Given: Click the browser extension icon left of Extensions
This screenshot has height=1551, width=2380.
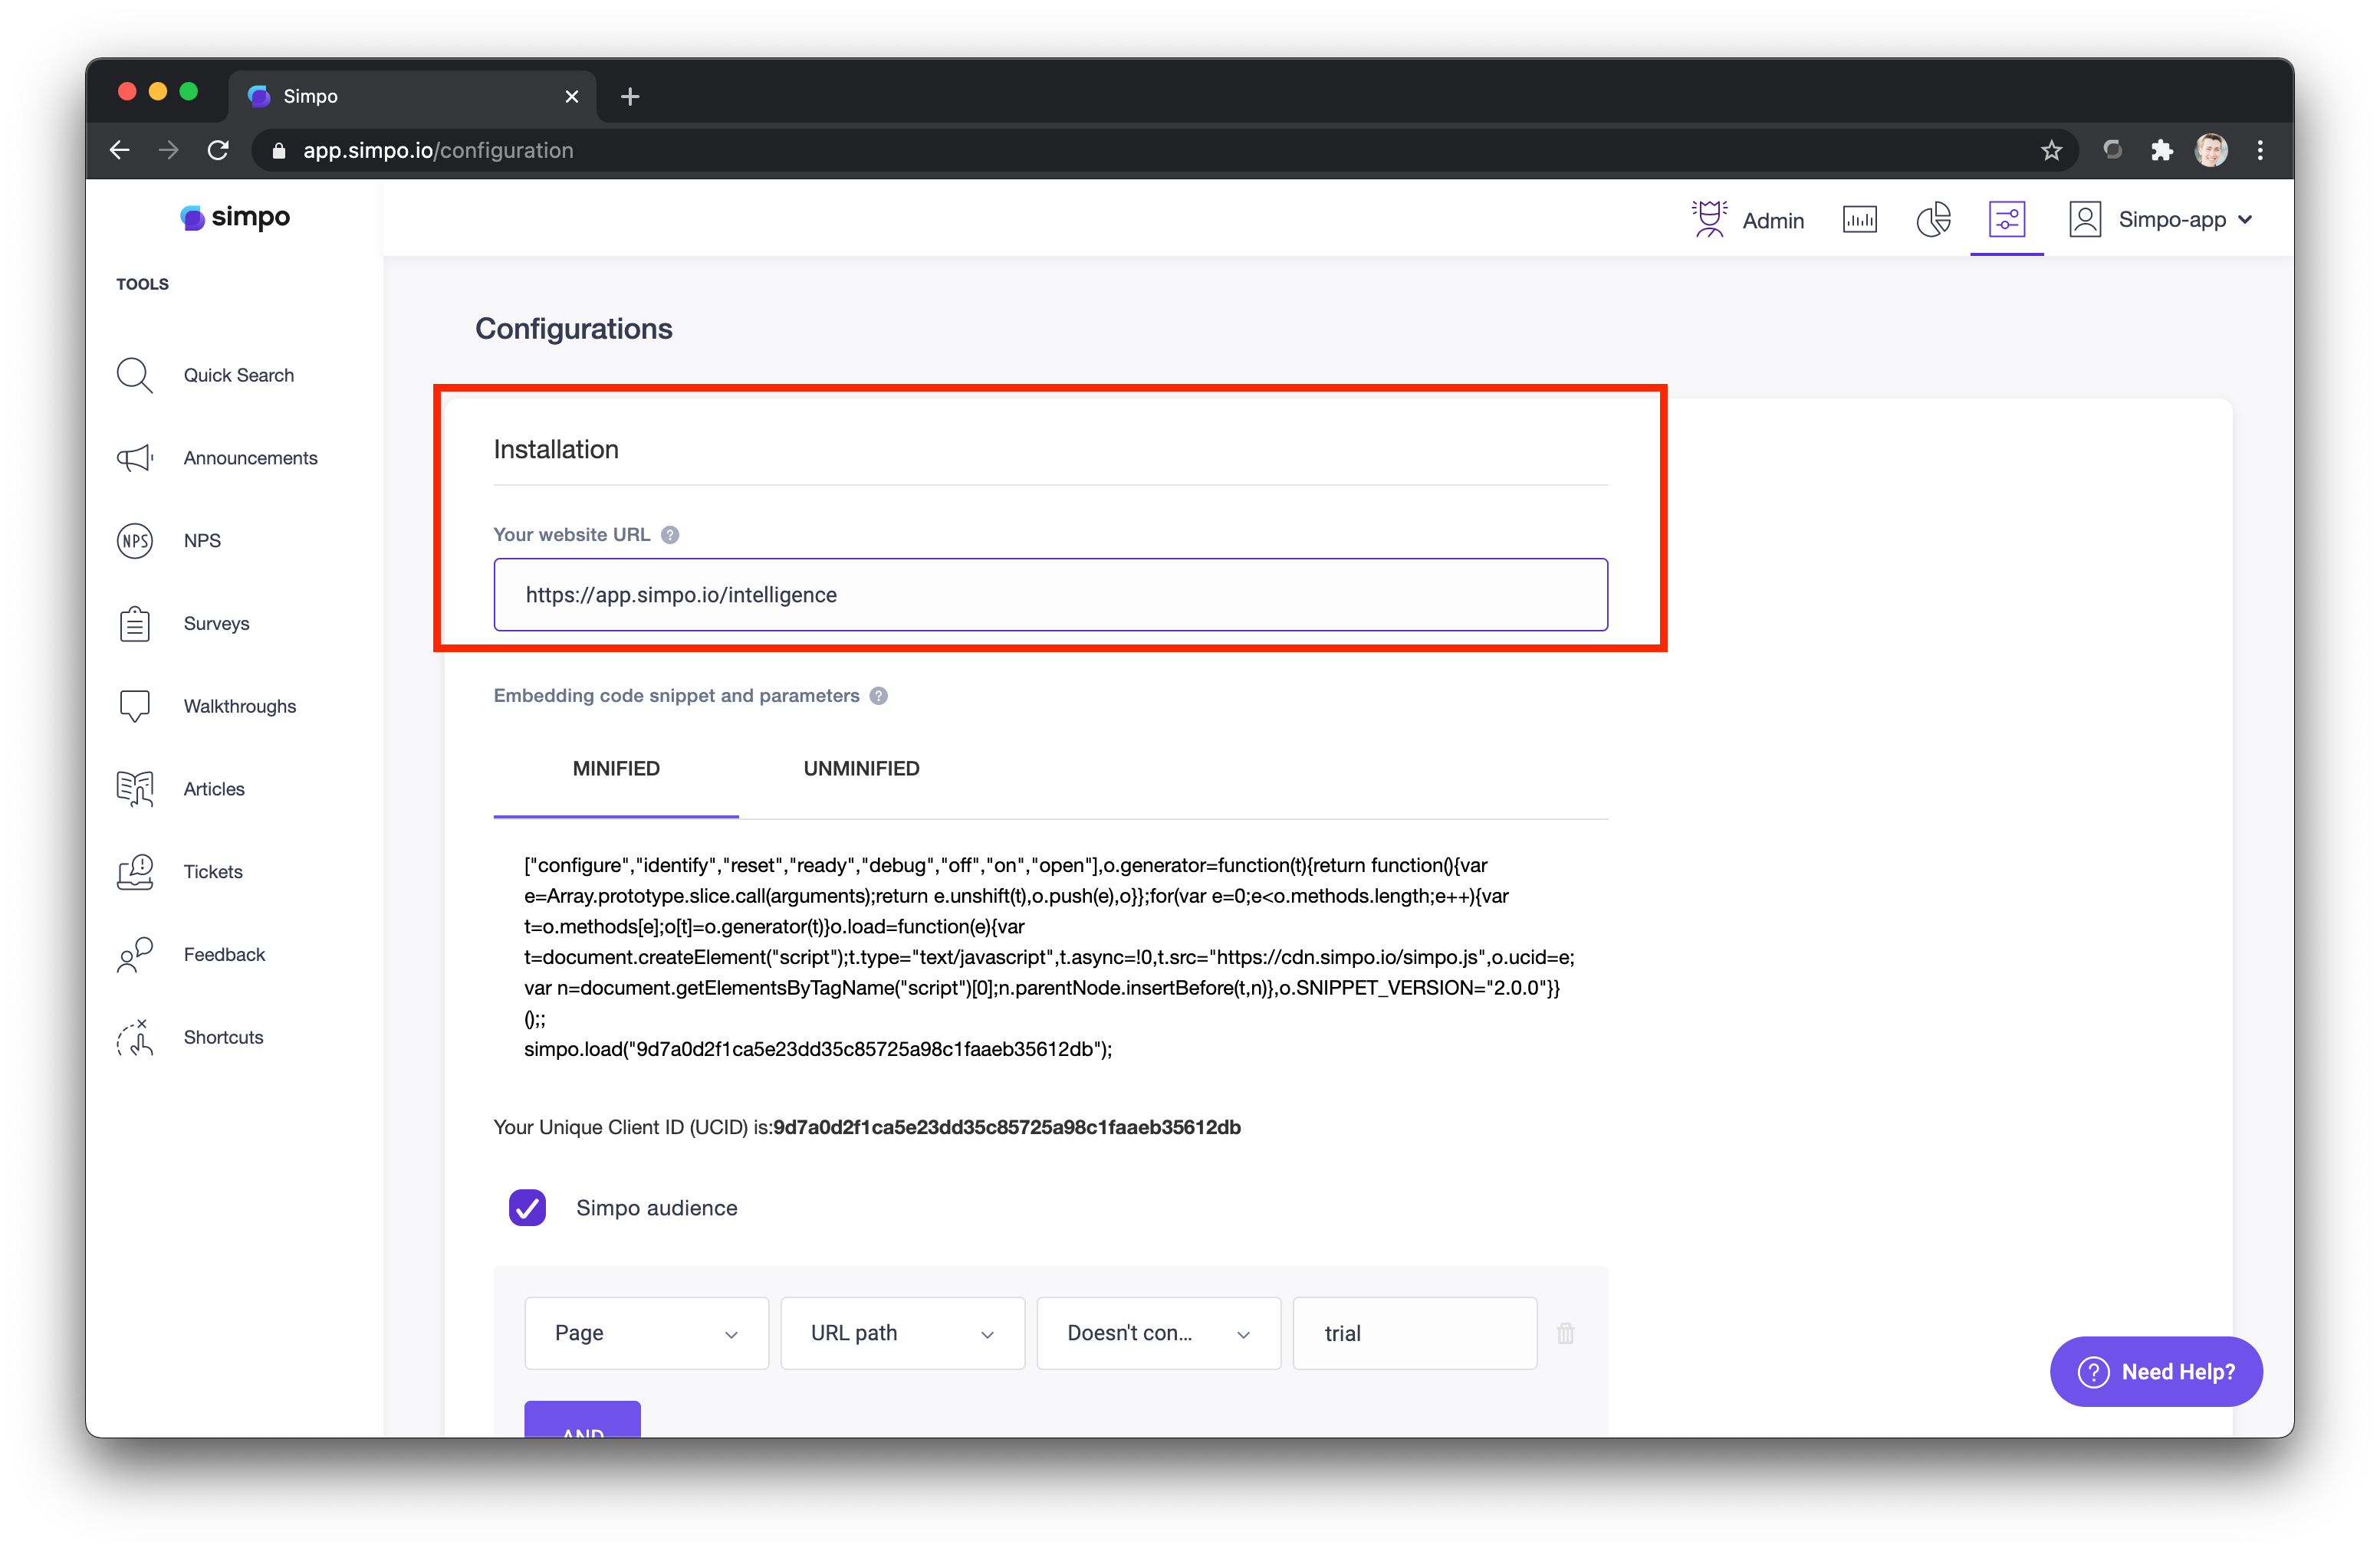Looking at the screenshot, I should (x=2112, y=150).
